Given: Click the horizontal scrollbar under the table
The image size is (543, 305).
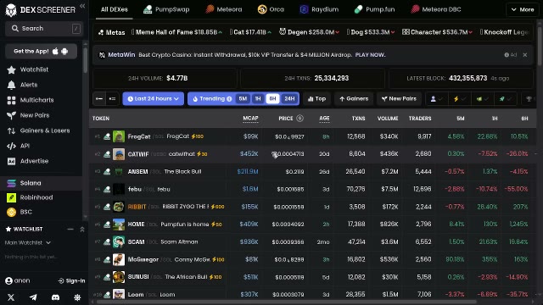Looking at the screenshot, I should [286, 302].
